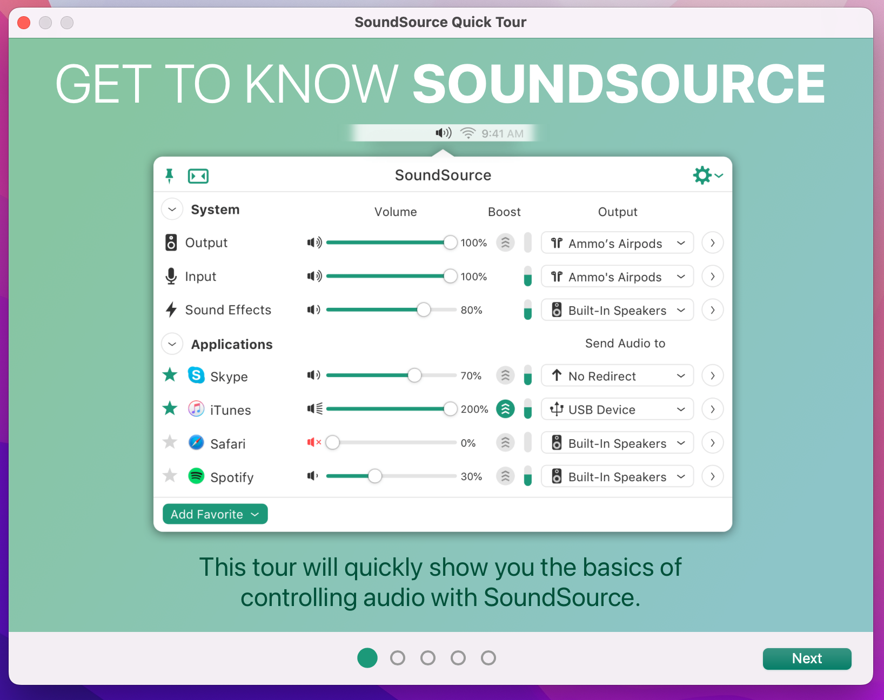The width and height of the screenshot is (884, 700).
Task: Adjust the Skype volume slider
Action: (392, 375)
